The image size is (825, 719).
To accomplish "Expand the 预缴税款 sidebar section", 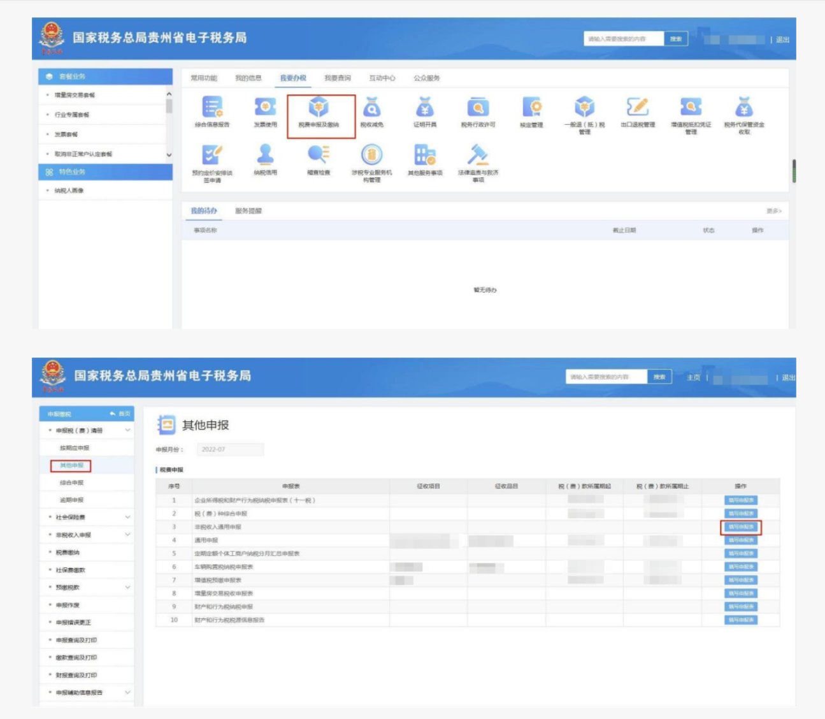I will (x=127, y=587).
